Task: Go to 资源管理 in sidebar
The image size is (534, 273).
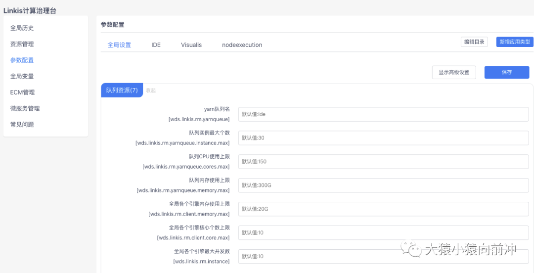Action: click(x=22, y=44)
